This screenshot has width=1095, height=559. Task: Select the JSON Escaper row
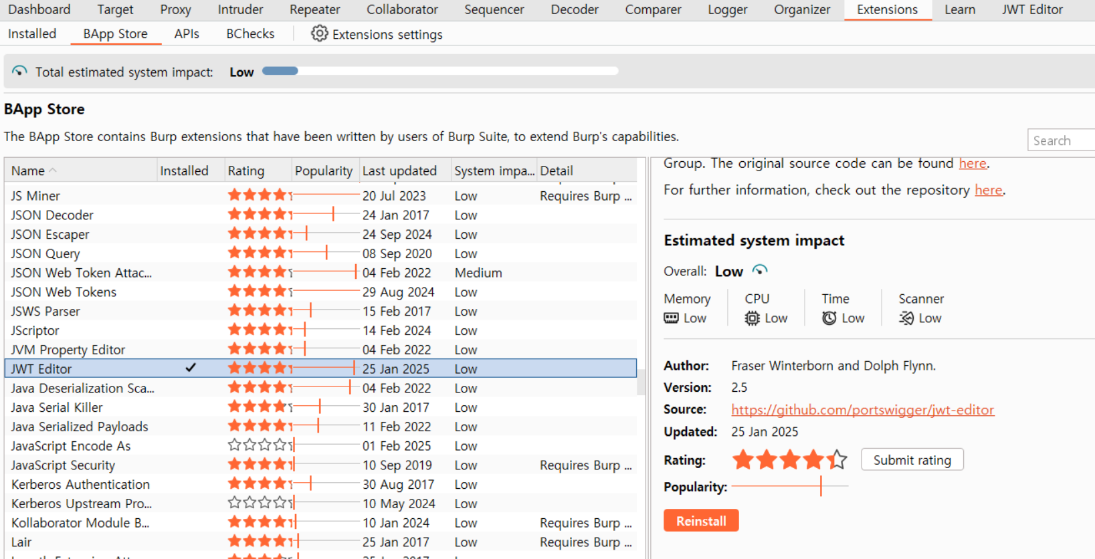320,234
